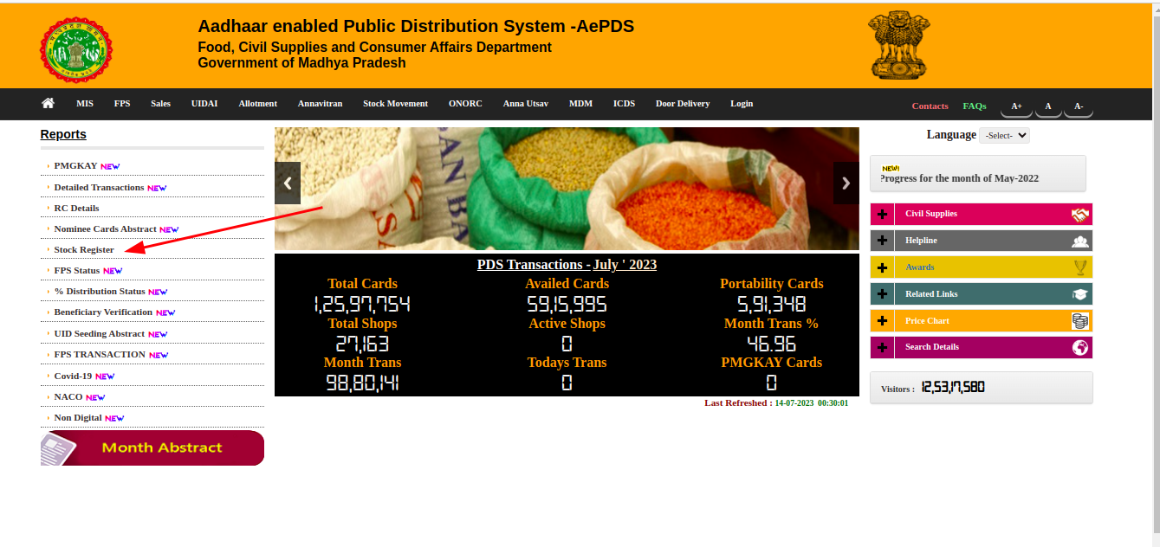Click the globe icon on Search Details bar
This screenshot has height=547, width=1160.
[x=1079, y=346]
